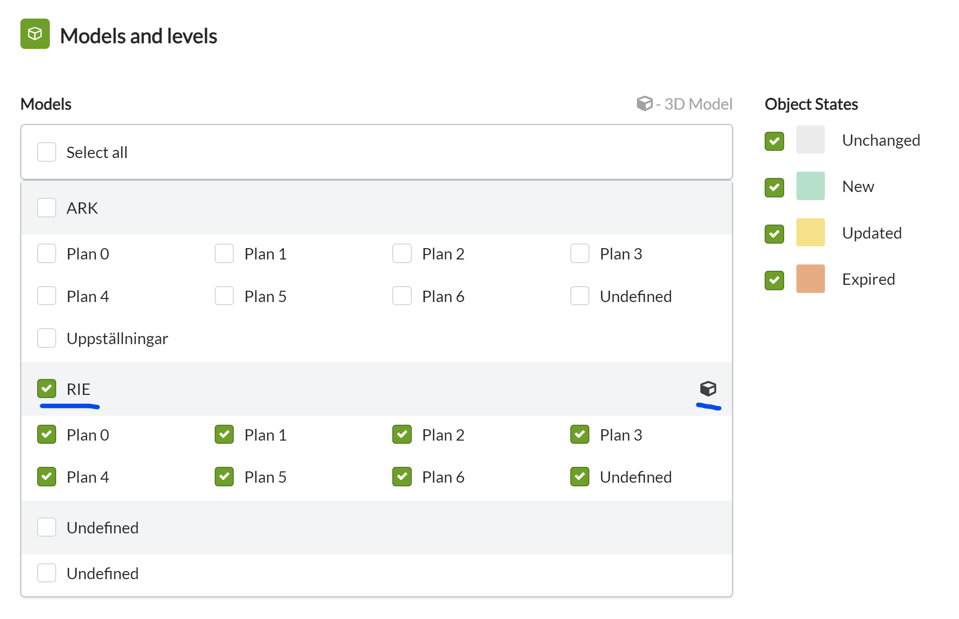The height and width of the screenshot is (619, 959).
Task: Click the green New color swatch
Action: (810, 186)
